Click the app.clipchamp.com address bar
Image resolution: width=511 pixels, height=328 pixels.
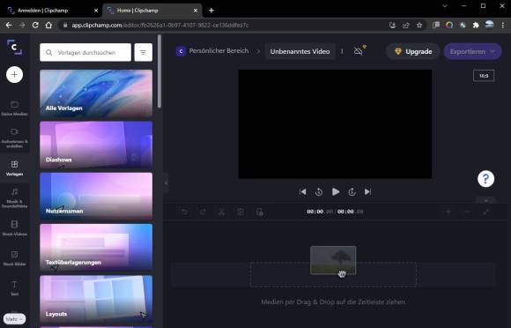[225, 25]
